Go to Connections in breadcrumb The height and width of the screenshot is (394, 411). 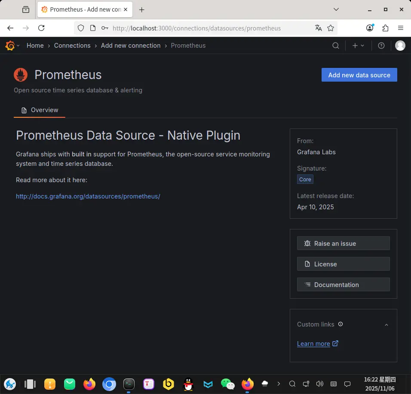coord(72,46)
